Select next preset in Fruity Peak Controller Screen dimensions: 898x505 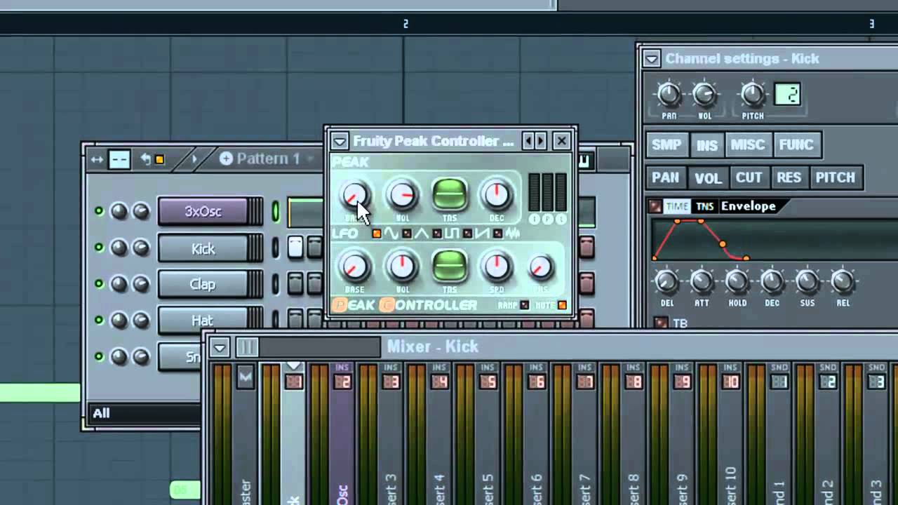[541, 141]
